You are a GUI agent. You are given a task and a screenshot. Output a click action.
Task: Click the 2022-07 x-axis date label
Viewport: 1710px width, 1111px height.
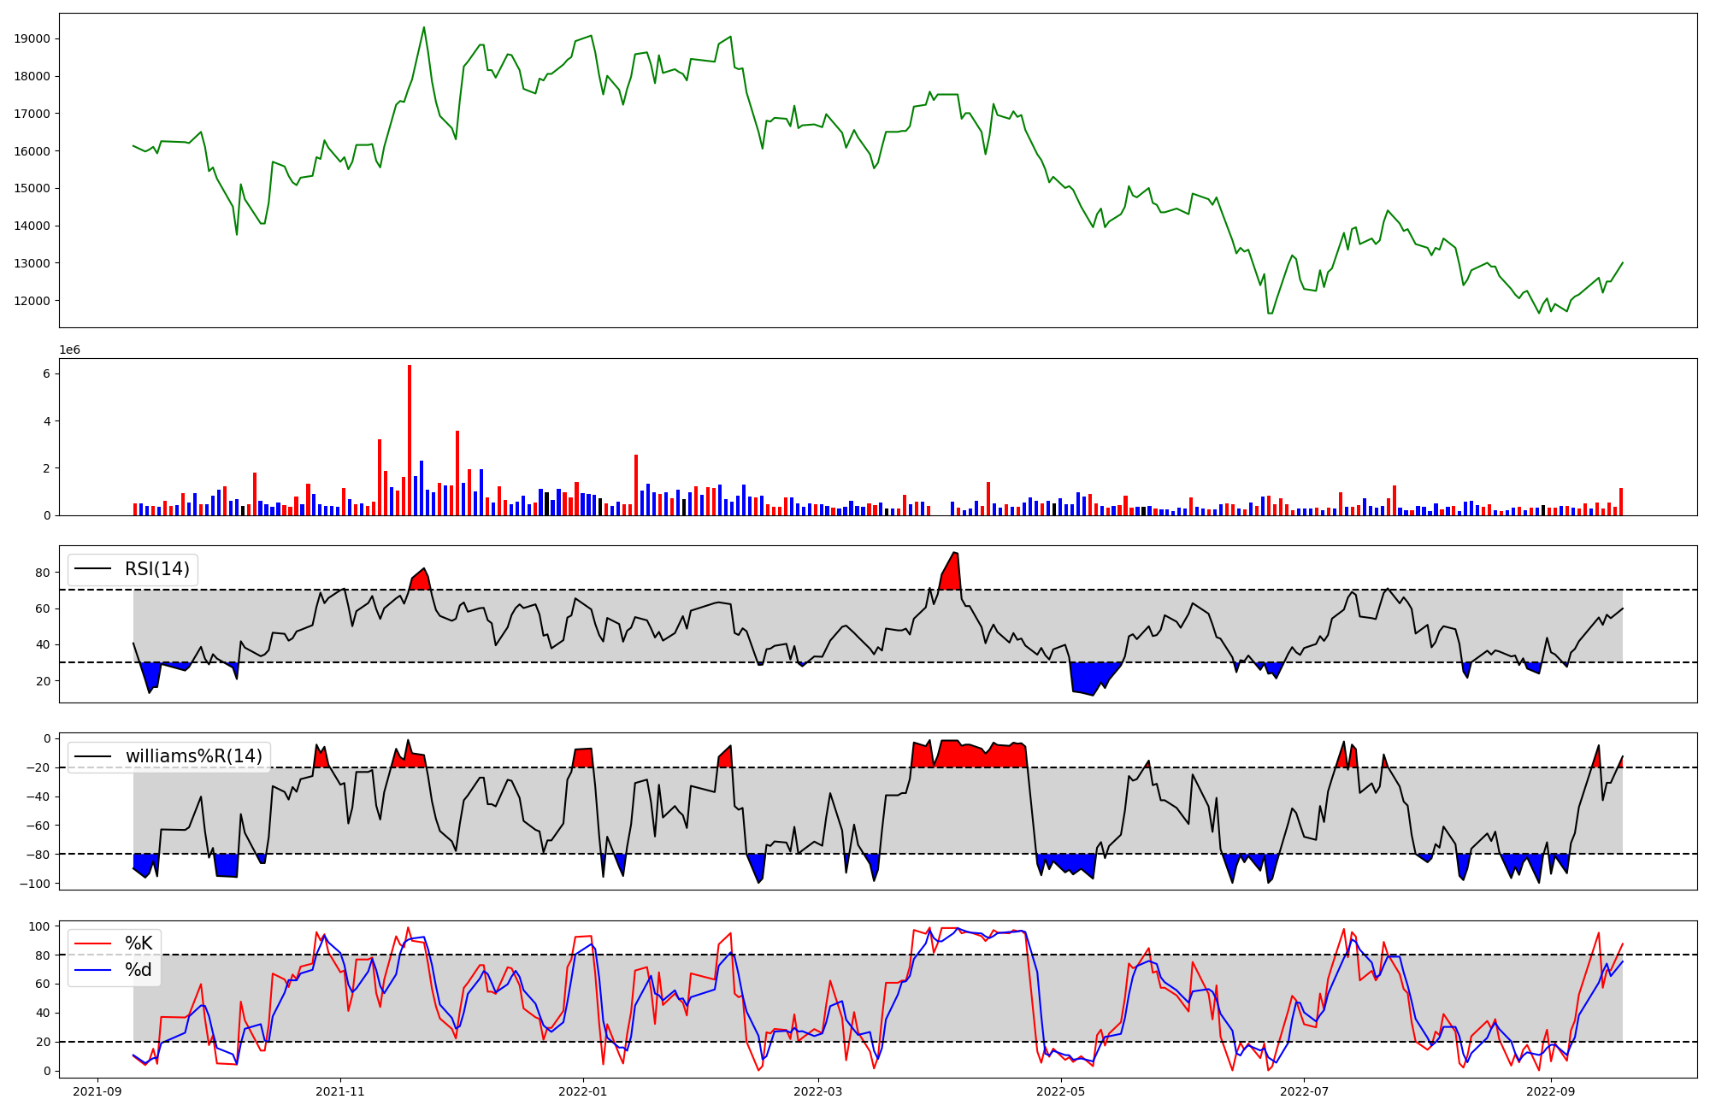pyautogui.click(x=1304, y=1091)
